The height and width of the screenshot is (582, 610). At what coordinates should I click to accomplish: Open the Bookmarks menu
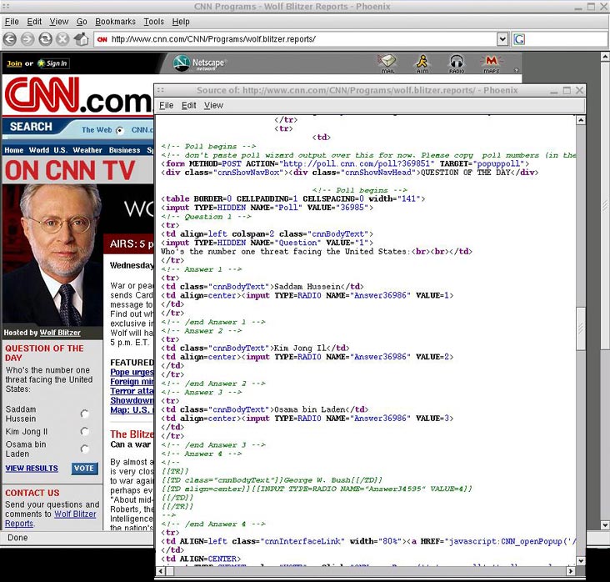115,21
